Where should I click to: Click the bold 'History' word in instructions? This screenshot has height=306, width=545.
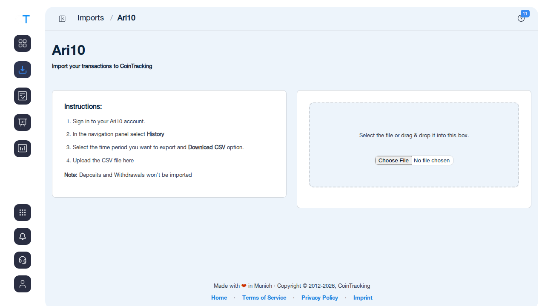tap(155, 134)
